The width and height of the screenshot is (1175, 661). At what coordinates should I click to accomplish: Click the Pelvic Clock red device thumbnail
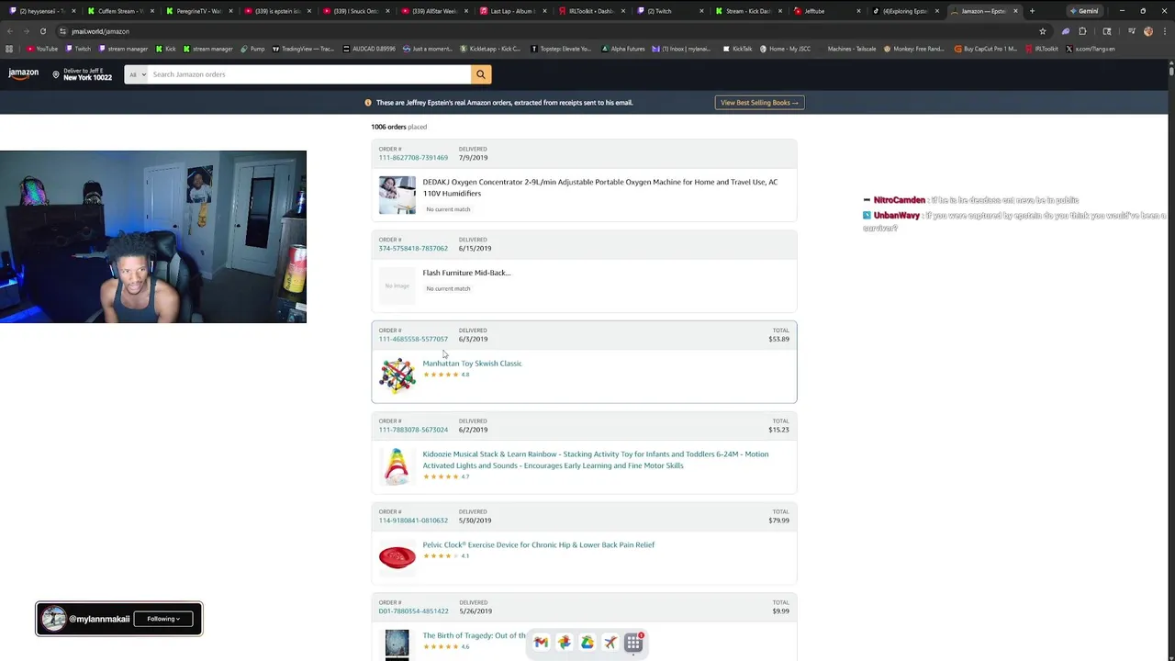point(397,557)
